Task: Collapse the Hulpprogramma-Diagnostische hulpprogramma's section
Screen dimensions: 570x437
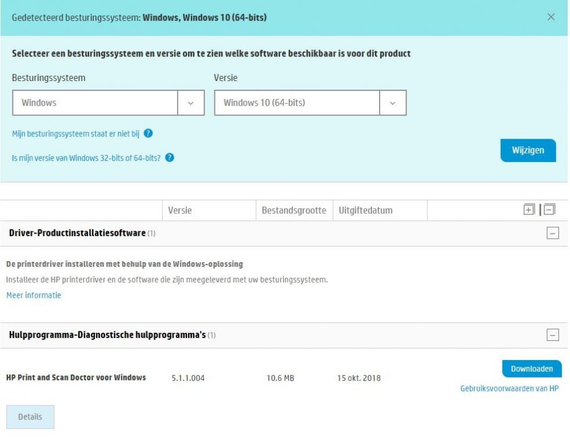Action: pos(553,335)
